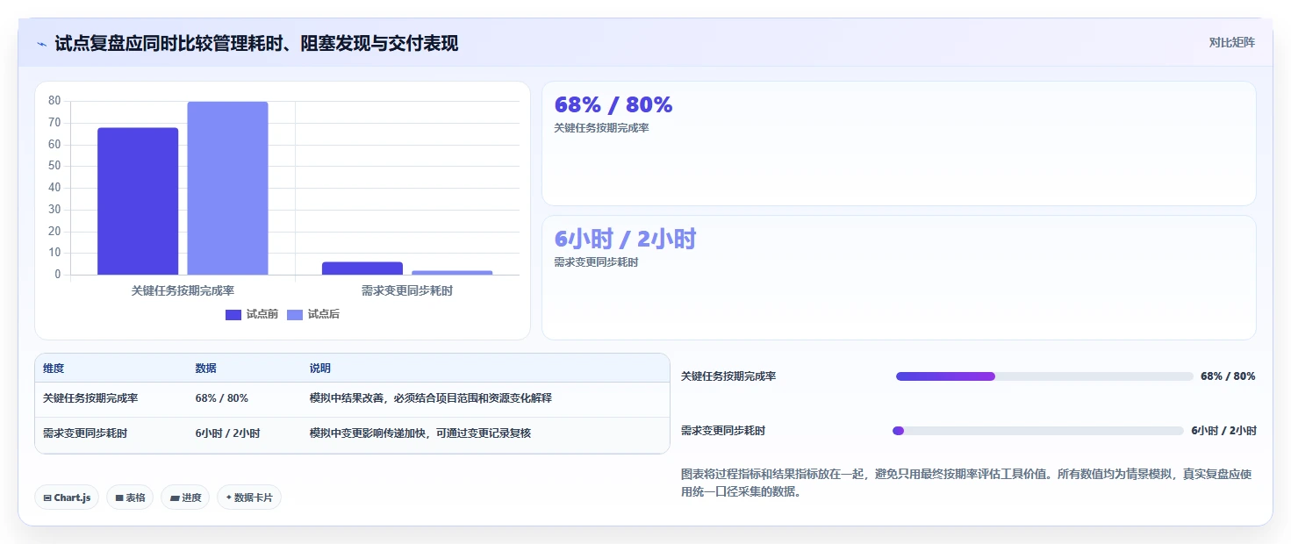Click the 对比矩阵 label in header
This screenshot has width=1291, height=544.
point(1232,43)
